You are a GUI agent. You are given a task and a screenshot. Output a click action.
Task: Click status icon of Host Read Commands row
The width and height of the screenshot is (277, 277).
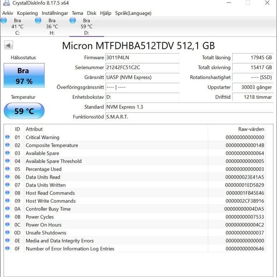click(7, 193)
